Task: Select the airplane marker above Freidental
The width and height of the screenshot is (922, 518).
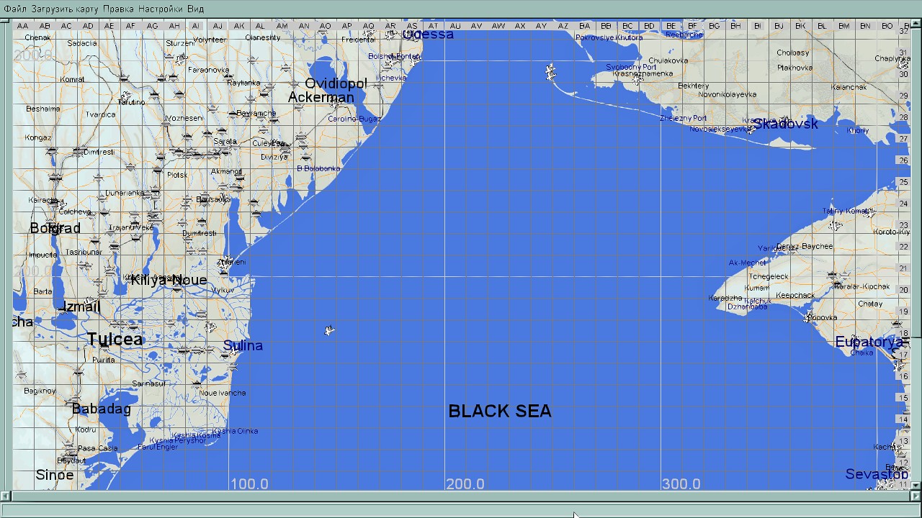Action: tap(370, 33)
